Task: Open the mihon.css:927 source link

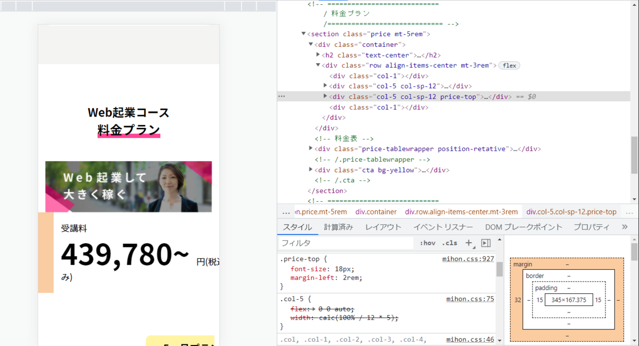Action: pos(468,259)
